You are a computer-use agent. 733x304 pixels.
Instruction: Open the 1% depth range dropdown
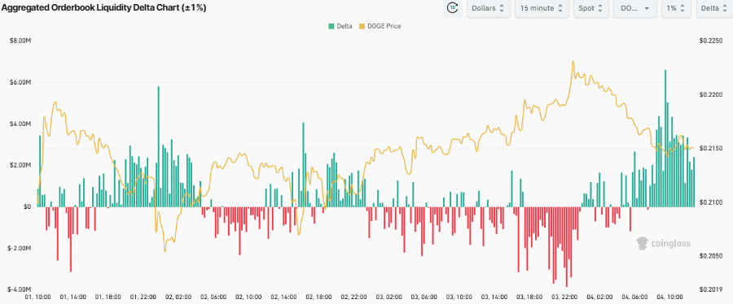click(676, 8)
